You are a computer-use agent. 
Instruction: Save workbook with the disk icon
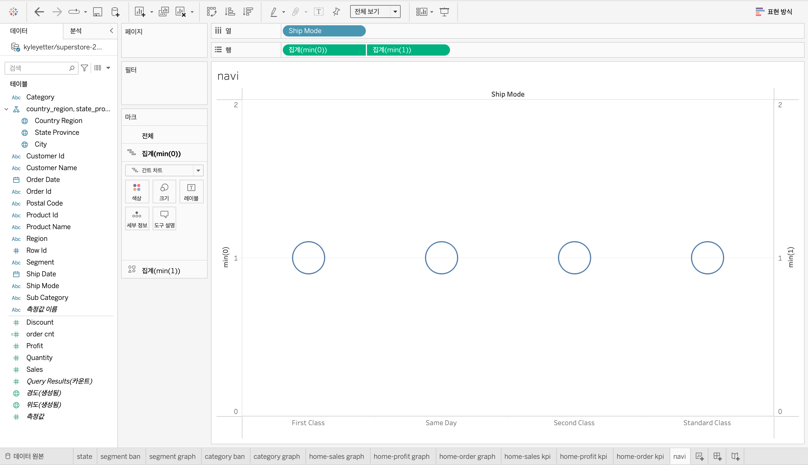(x=97, y=12)
